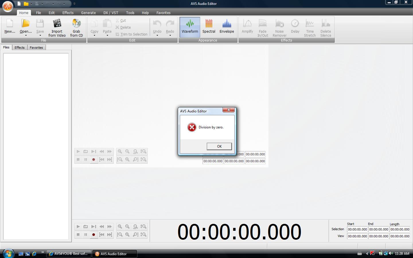Image resolution: width=413 pixels, height=258 pixels.
Task: Click the Delete Silence effect
Action: pyautogui.click(x=326, y=28)
